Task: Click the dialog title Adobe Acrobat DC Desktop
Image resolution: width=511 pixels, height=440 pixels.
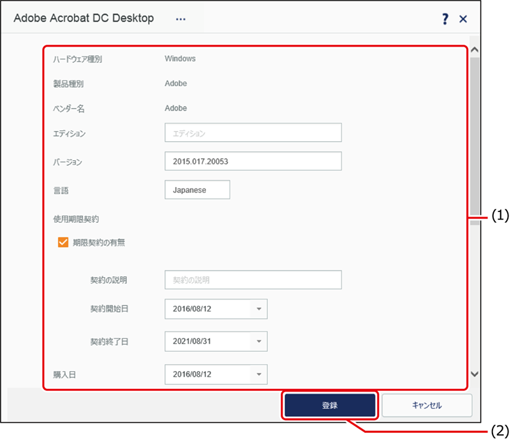Action: point(84,19)
